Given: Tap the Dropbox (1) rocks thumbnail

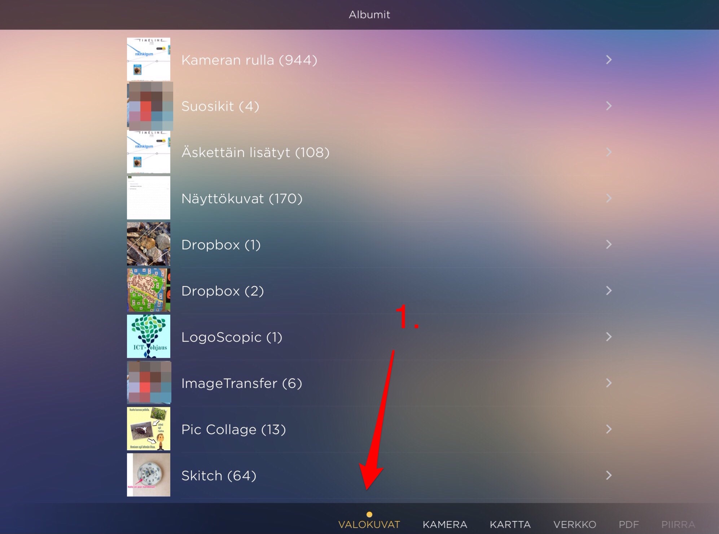Looking at the screenshot, I should [148, 244].
